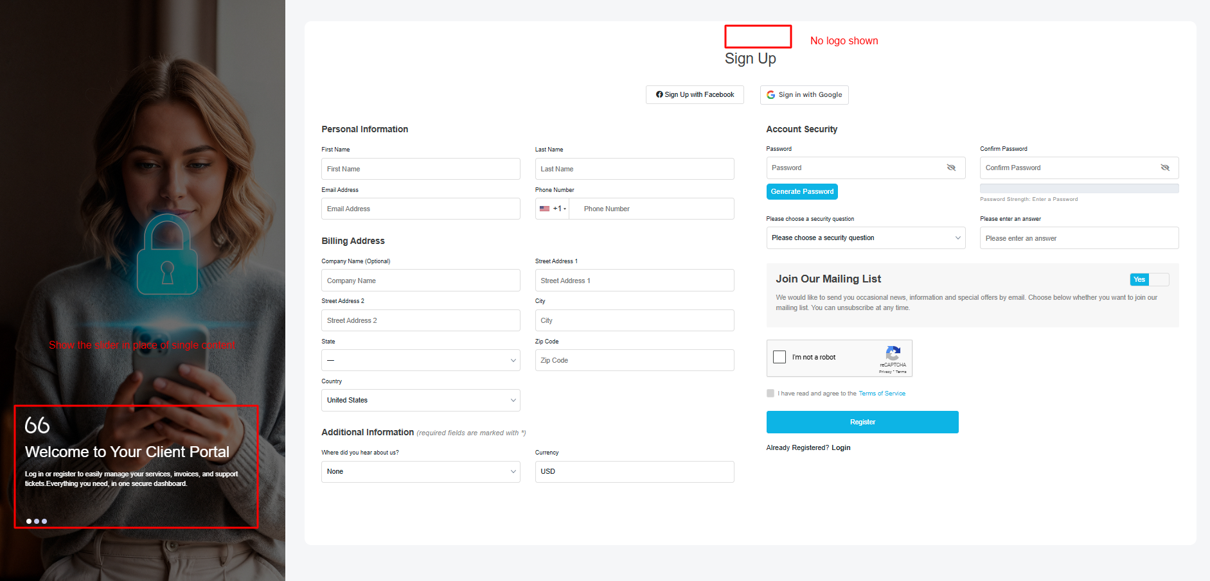
Task: Open the security question dropdown
Action: pos(865,238)
